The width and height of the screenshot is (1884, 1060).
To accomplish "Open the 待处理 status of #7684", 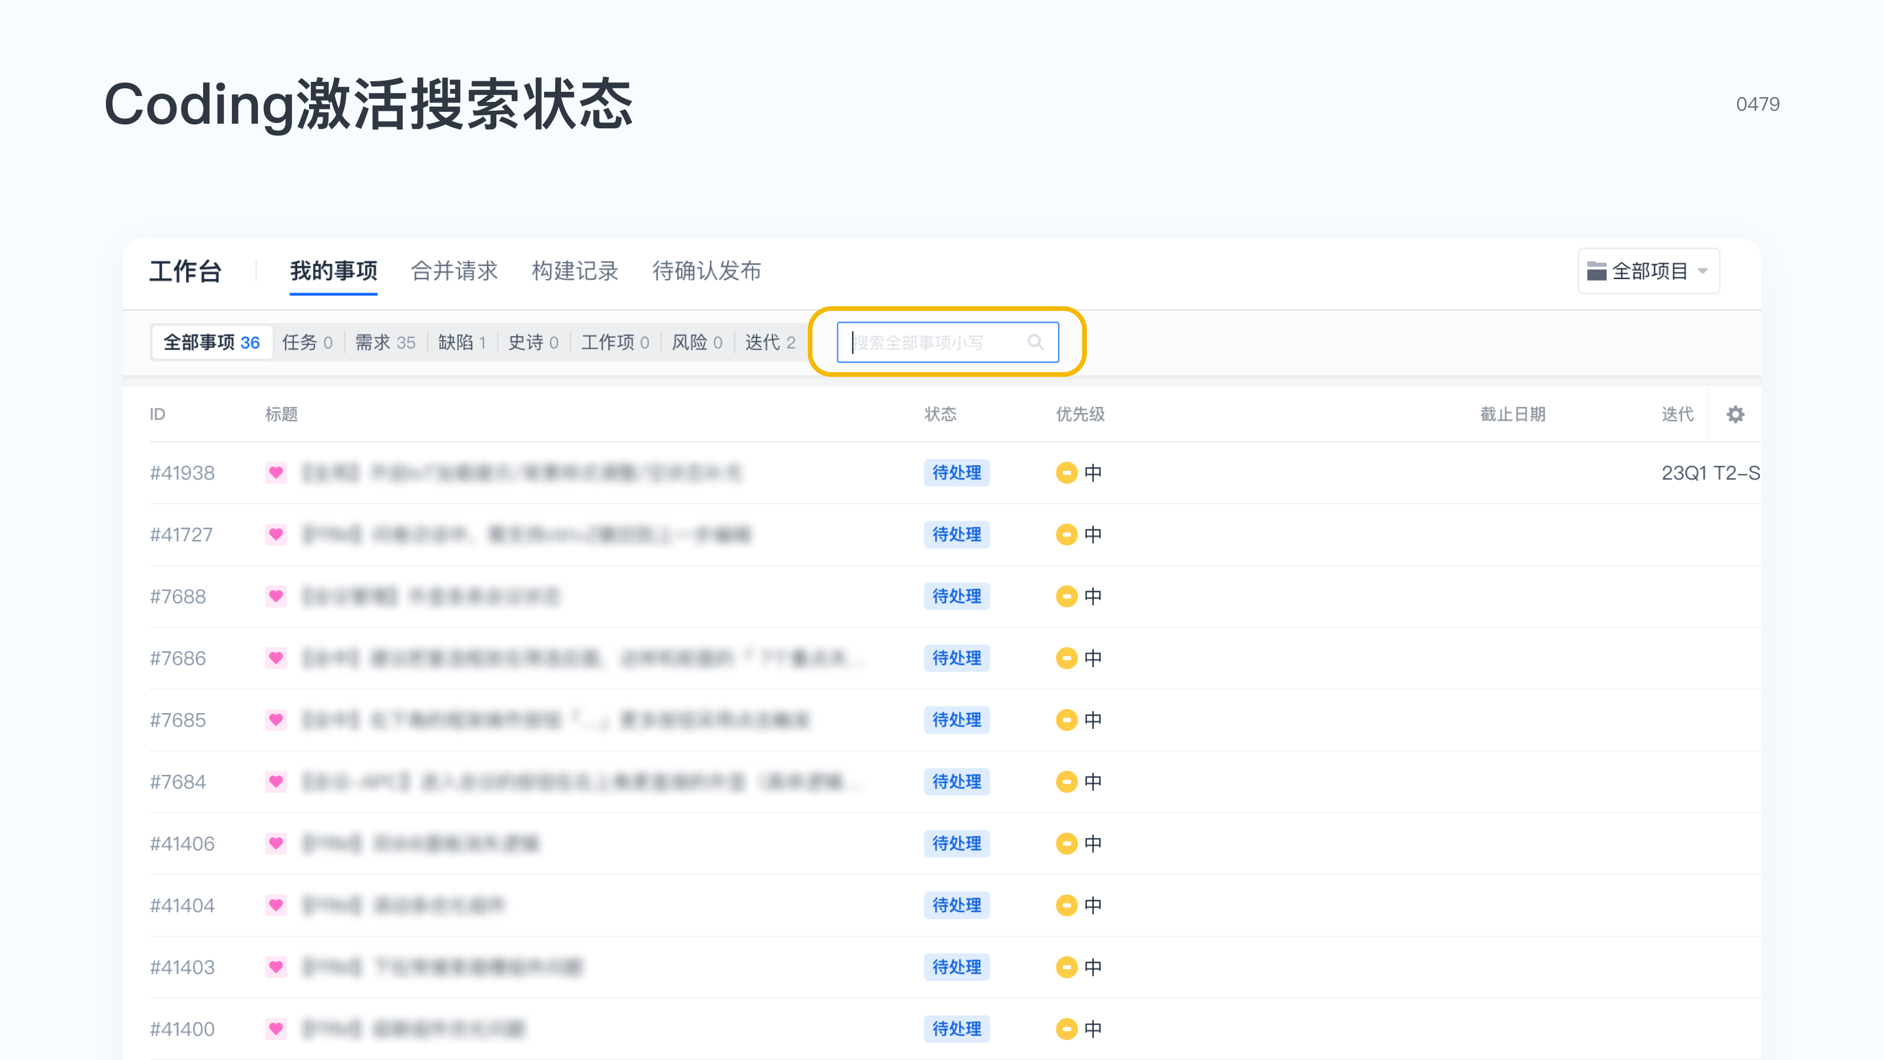I will (x=957, y=782).
